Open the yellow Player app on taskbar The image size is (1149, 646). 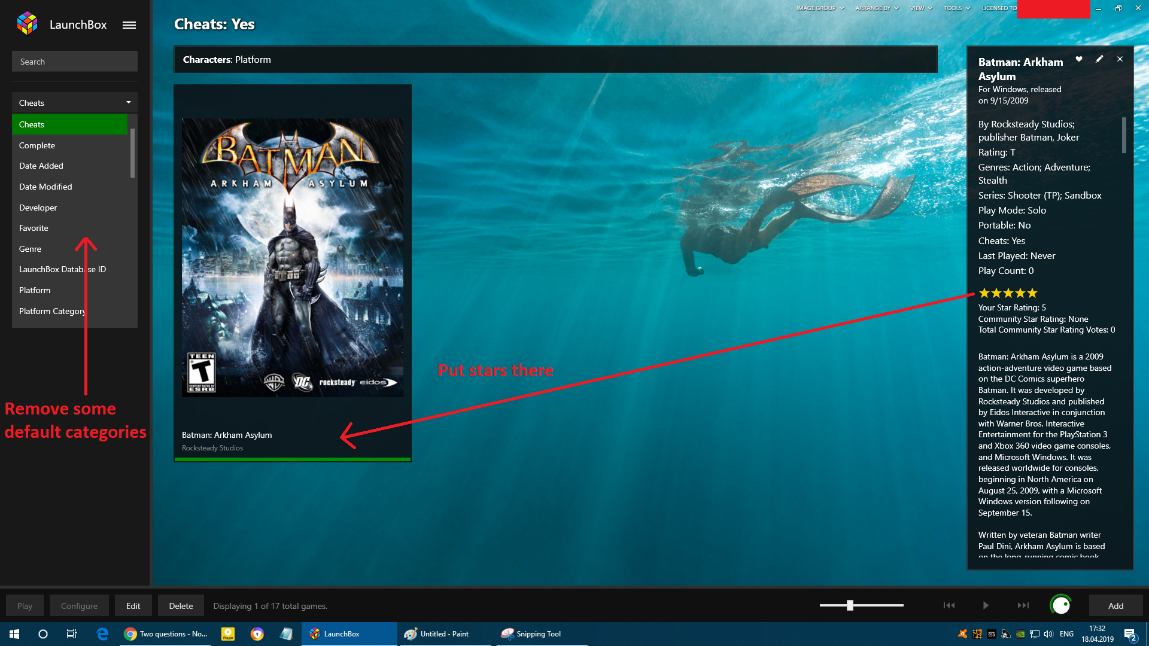pyautogui.click(x=228, y=634)
